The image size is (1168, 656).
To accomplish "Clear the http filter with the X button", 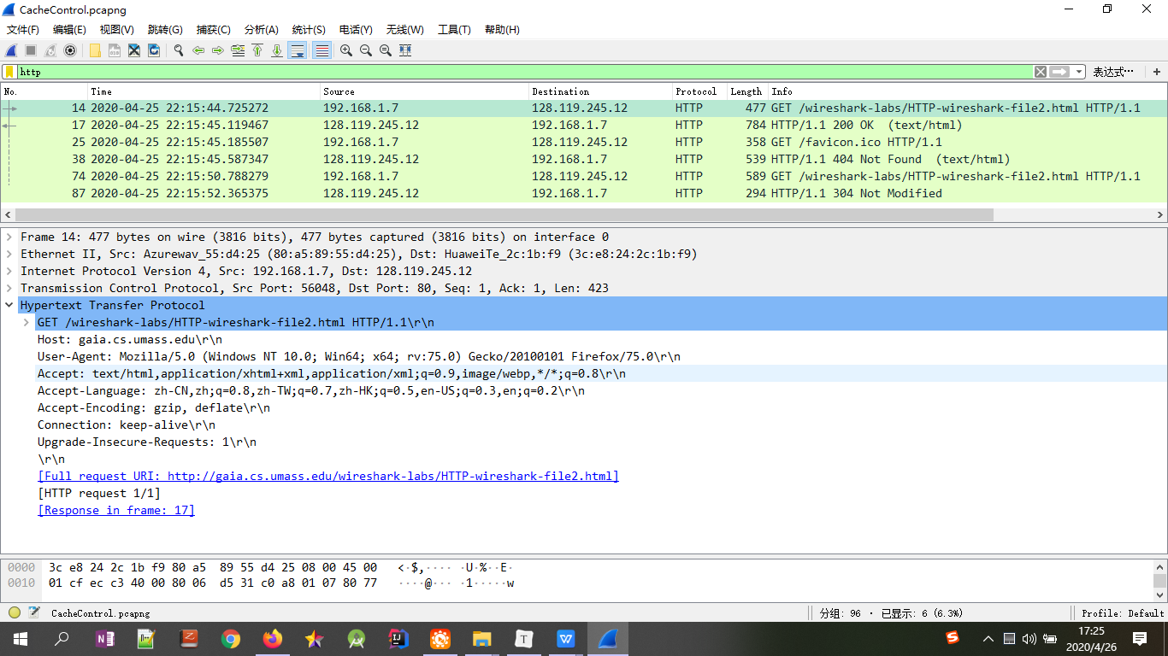I will pos(1040,72).
